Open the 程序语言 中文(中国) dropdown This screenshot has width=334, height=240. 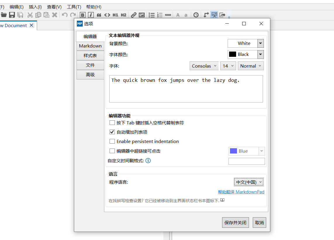pos(249,182)
